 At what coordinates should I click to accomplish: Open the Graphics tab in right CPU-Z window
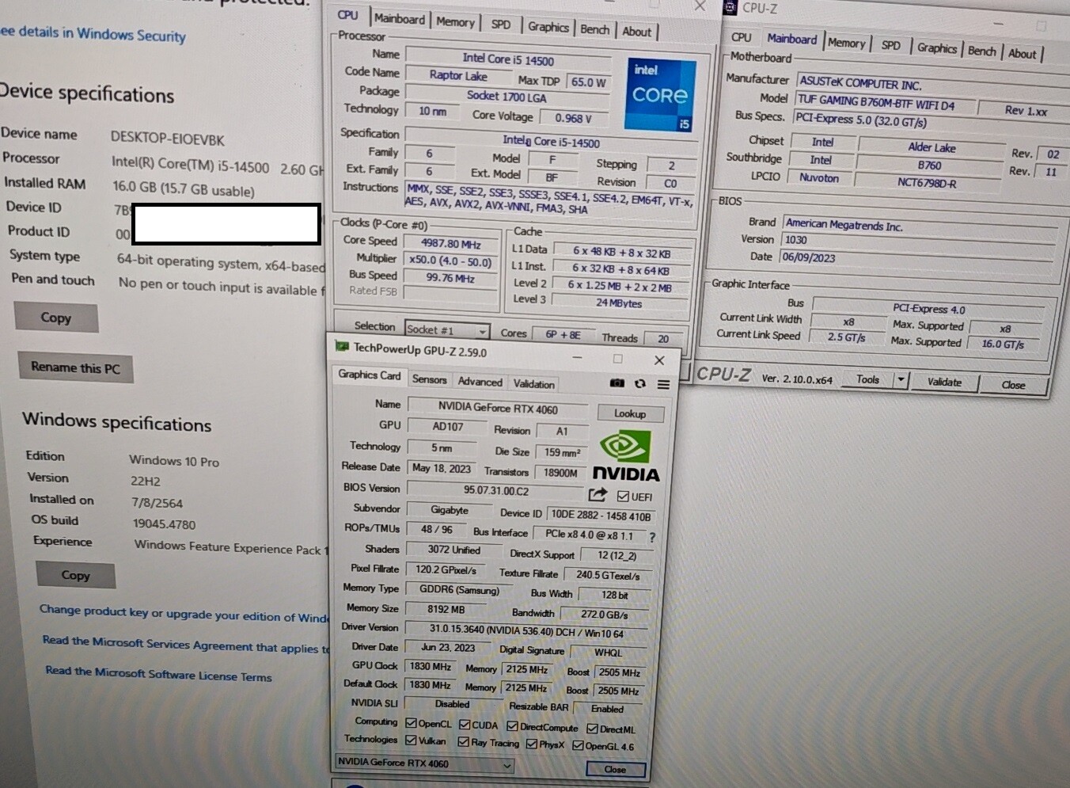937,48
